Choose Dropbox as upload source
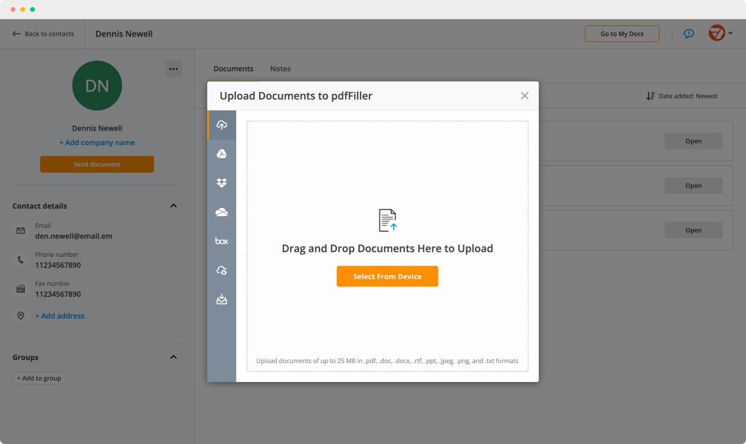The image size is (746, 444). click(x=222, y=183)
